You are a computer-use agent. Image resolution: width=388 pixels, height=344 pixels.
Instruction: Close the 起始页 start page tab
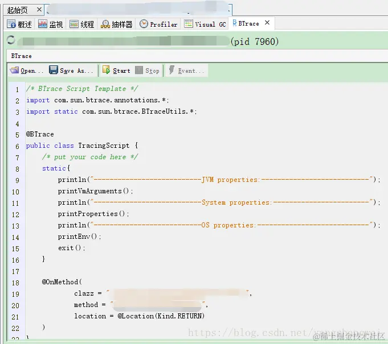[39, 10]
